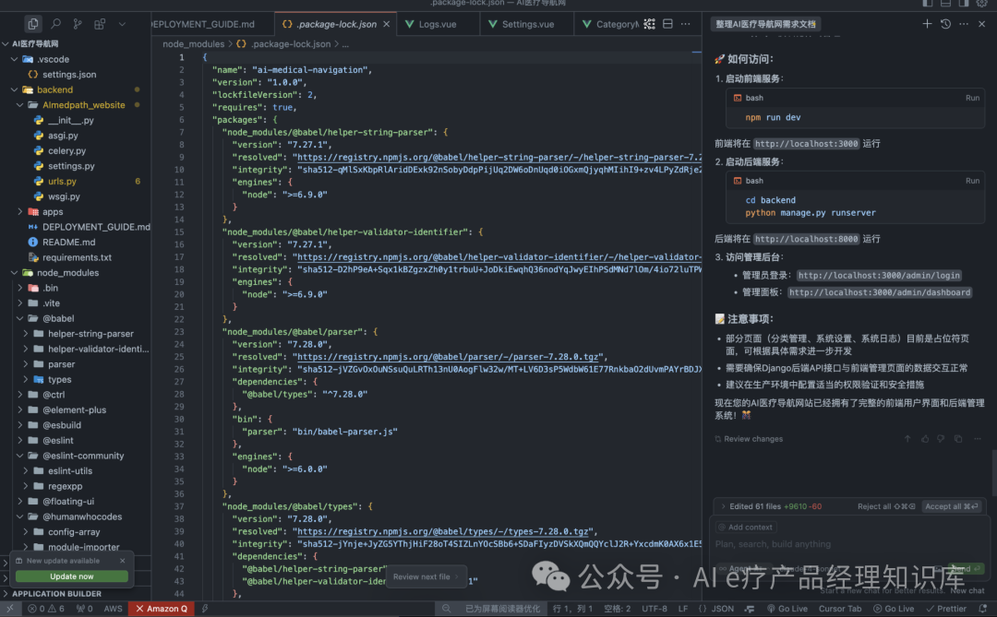997x617 pixels.
Task: Copy the chat response icon
Action: (x=958, y=438)
